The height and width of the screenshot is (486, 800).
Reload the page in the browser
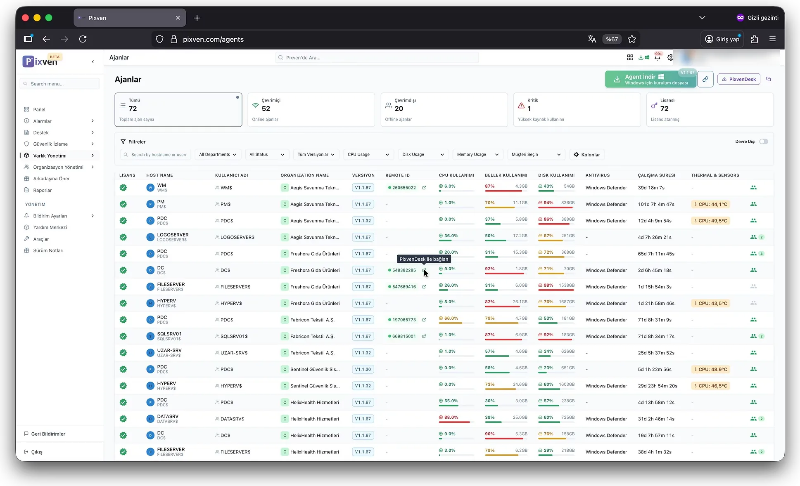pyautogui.click(x=83, y=39)
